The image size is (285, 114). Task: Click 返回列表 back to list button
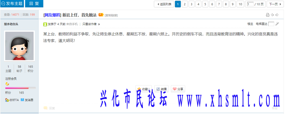pos(164,4)
